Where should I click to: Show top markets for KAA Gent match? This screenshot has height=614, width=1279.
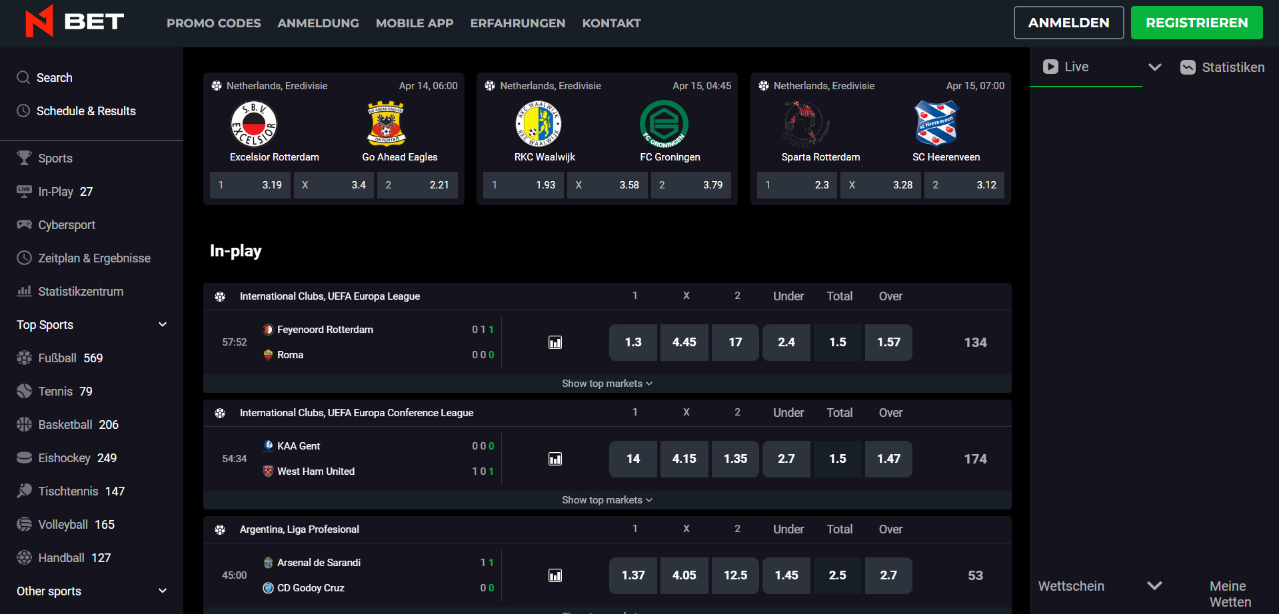click(607, 500)
